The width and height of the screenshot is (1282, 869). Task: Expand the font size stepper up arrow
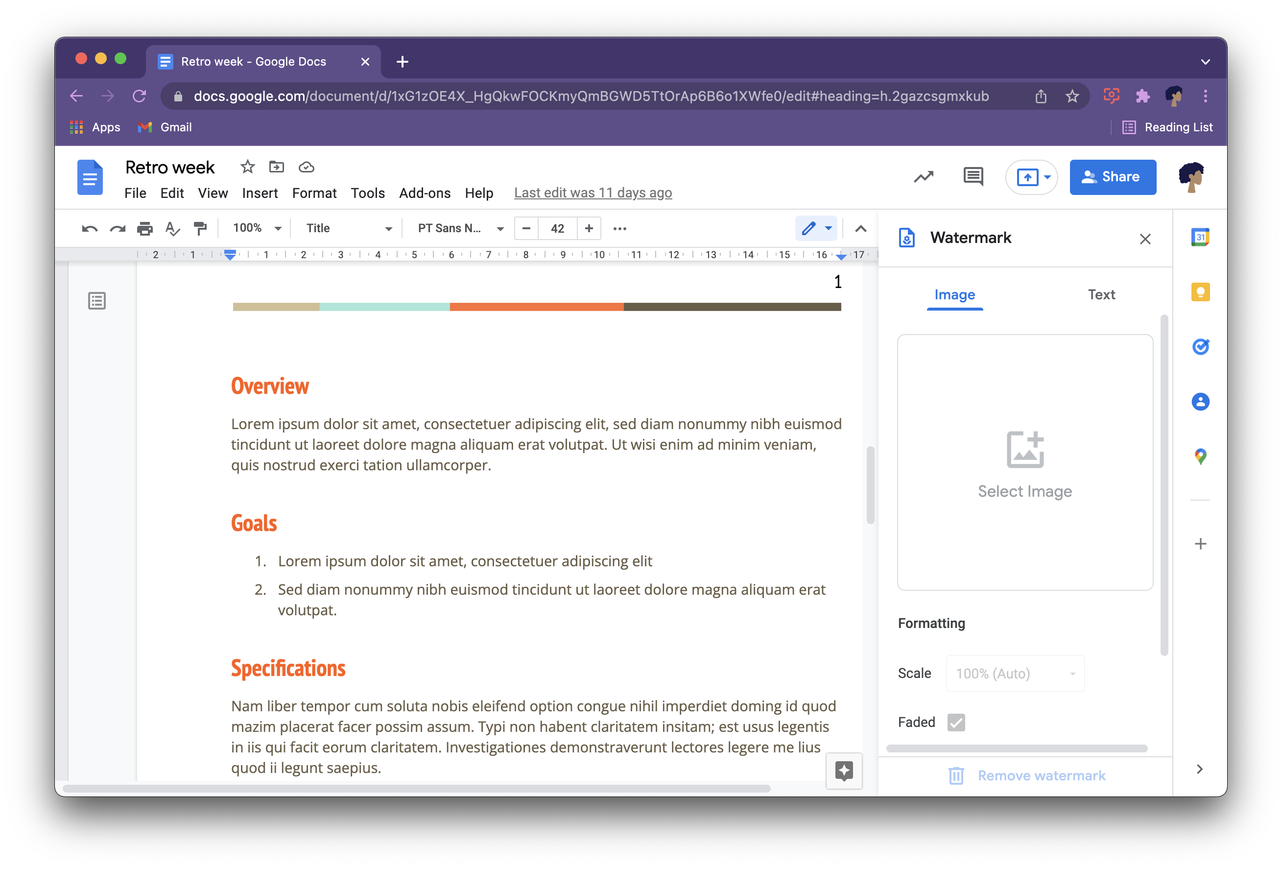589,228
